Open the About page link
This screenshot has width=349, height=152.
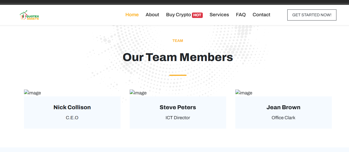[152, 15]
